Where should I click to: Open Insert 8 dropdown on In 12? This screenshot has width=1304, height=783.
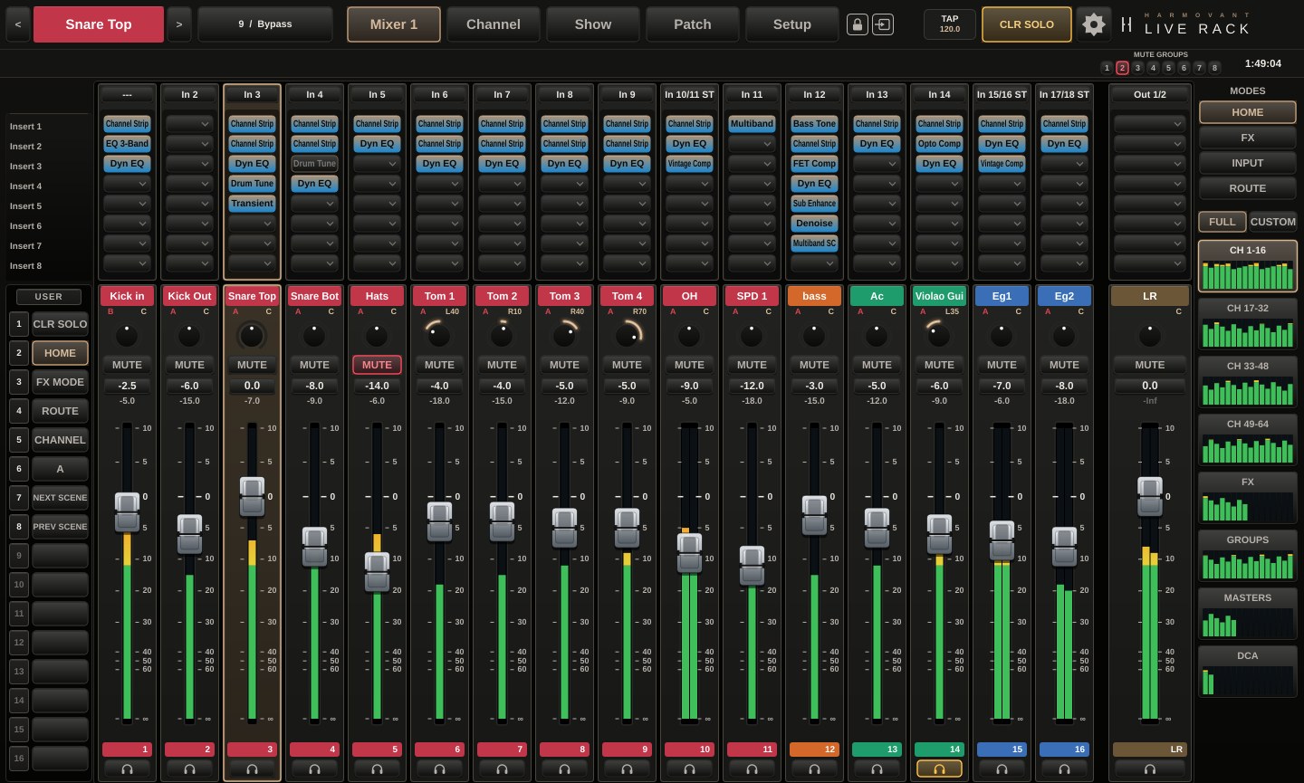[x=814, y=263]
